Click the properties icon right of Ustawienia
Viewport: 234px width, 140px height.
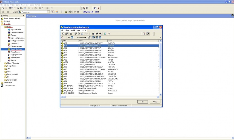(89, 37)
